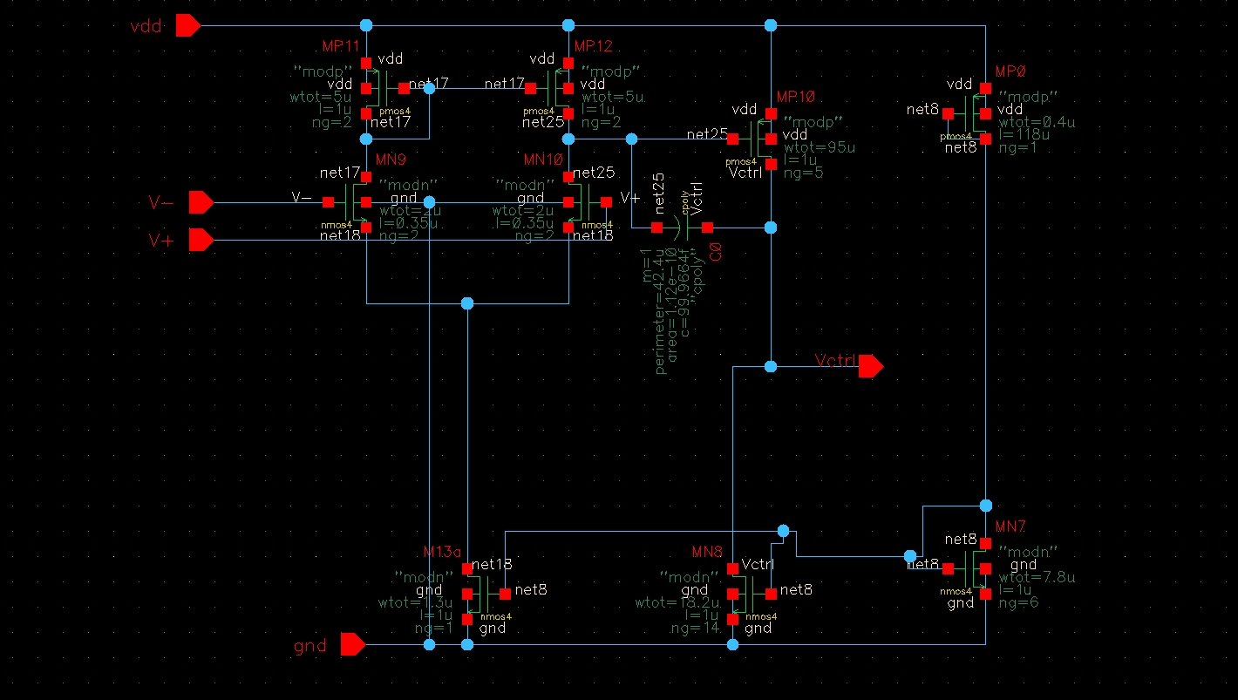Click the ng=6 parameter text
Viewport: 1238px width, 700px height.
tap(1017, 602)
